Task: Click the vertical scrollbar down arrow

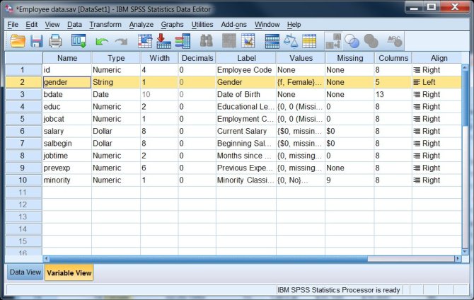Action: click(465, 251)
